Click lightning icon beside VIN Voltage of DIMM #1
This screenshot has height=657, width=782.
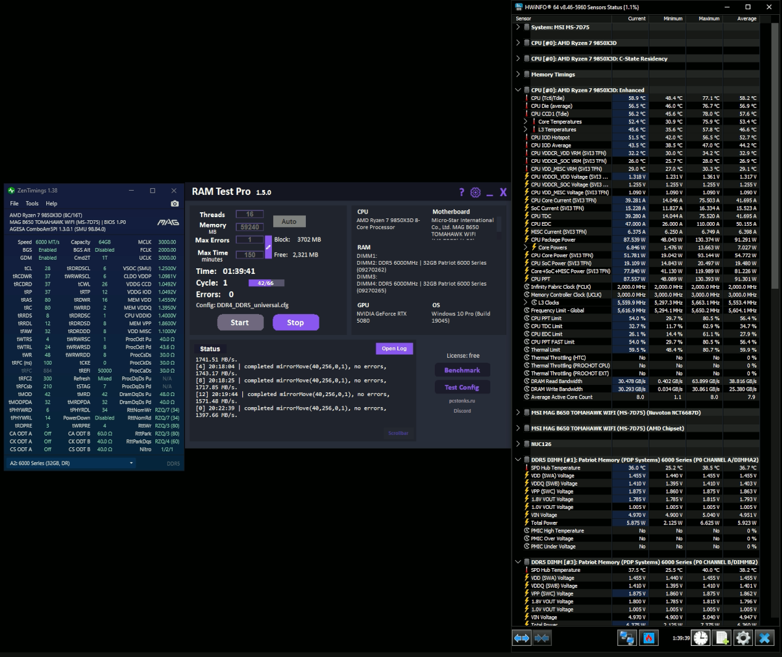tap(527, 515)
